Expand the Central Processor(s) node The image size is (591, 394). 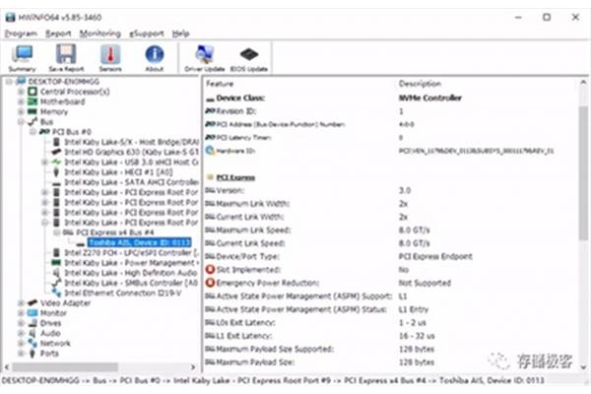click(21, 92)
